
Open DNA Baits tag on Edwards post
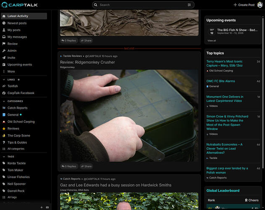(84, 190)
